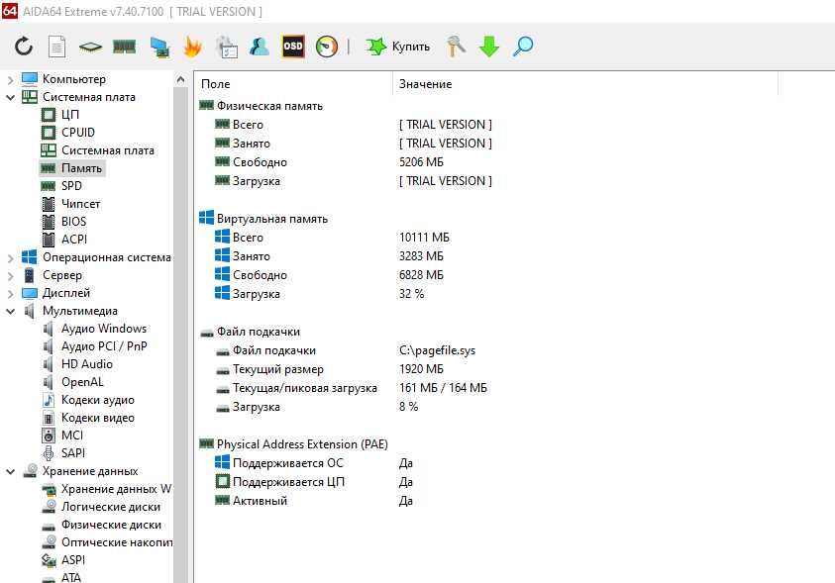Open the preferences tools icon
835x583 pixels.
[x=456, y=47]
